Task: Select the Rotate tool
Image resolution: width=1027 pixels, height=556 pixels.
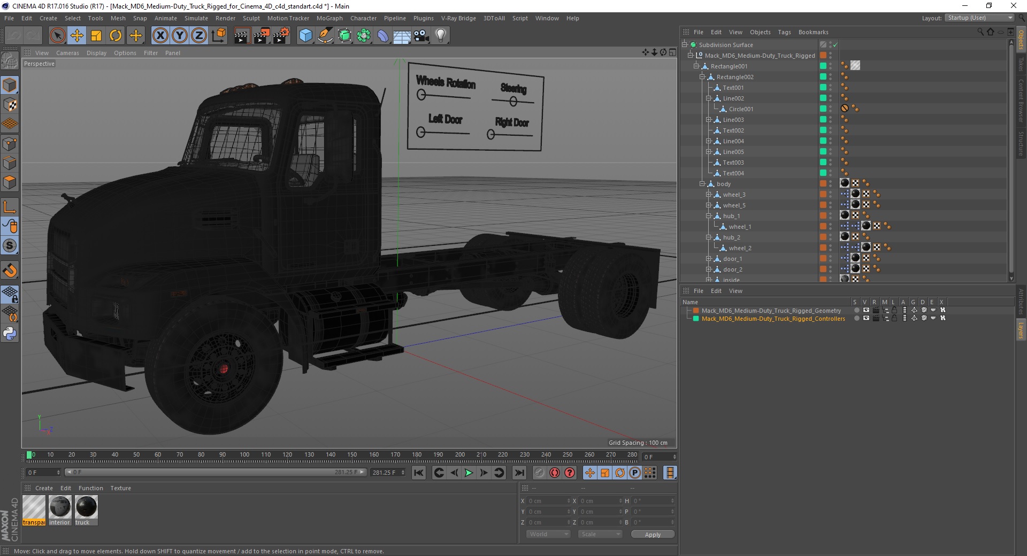Action: [x=116, y=36]
